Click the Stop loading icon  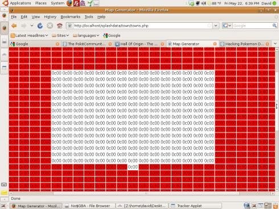tap(50, 26)
